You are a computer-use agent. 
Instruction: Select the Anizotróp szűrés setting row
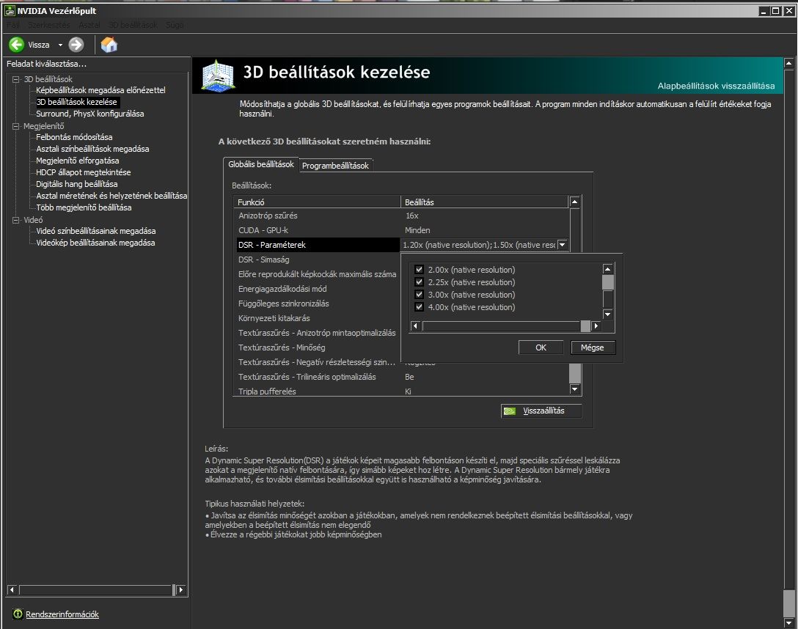401,216
